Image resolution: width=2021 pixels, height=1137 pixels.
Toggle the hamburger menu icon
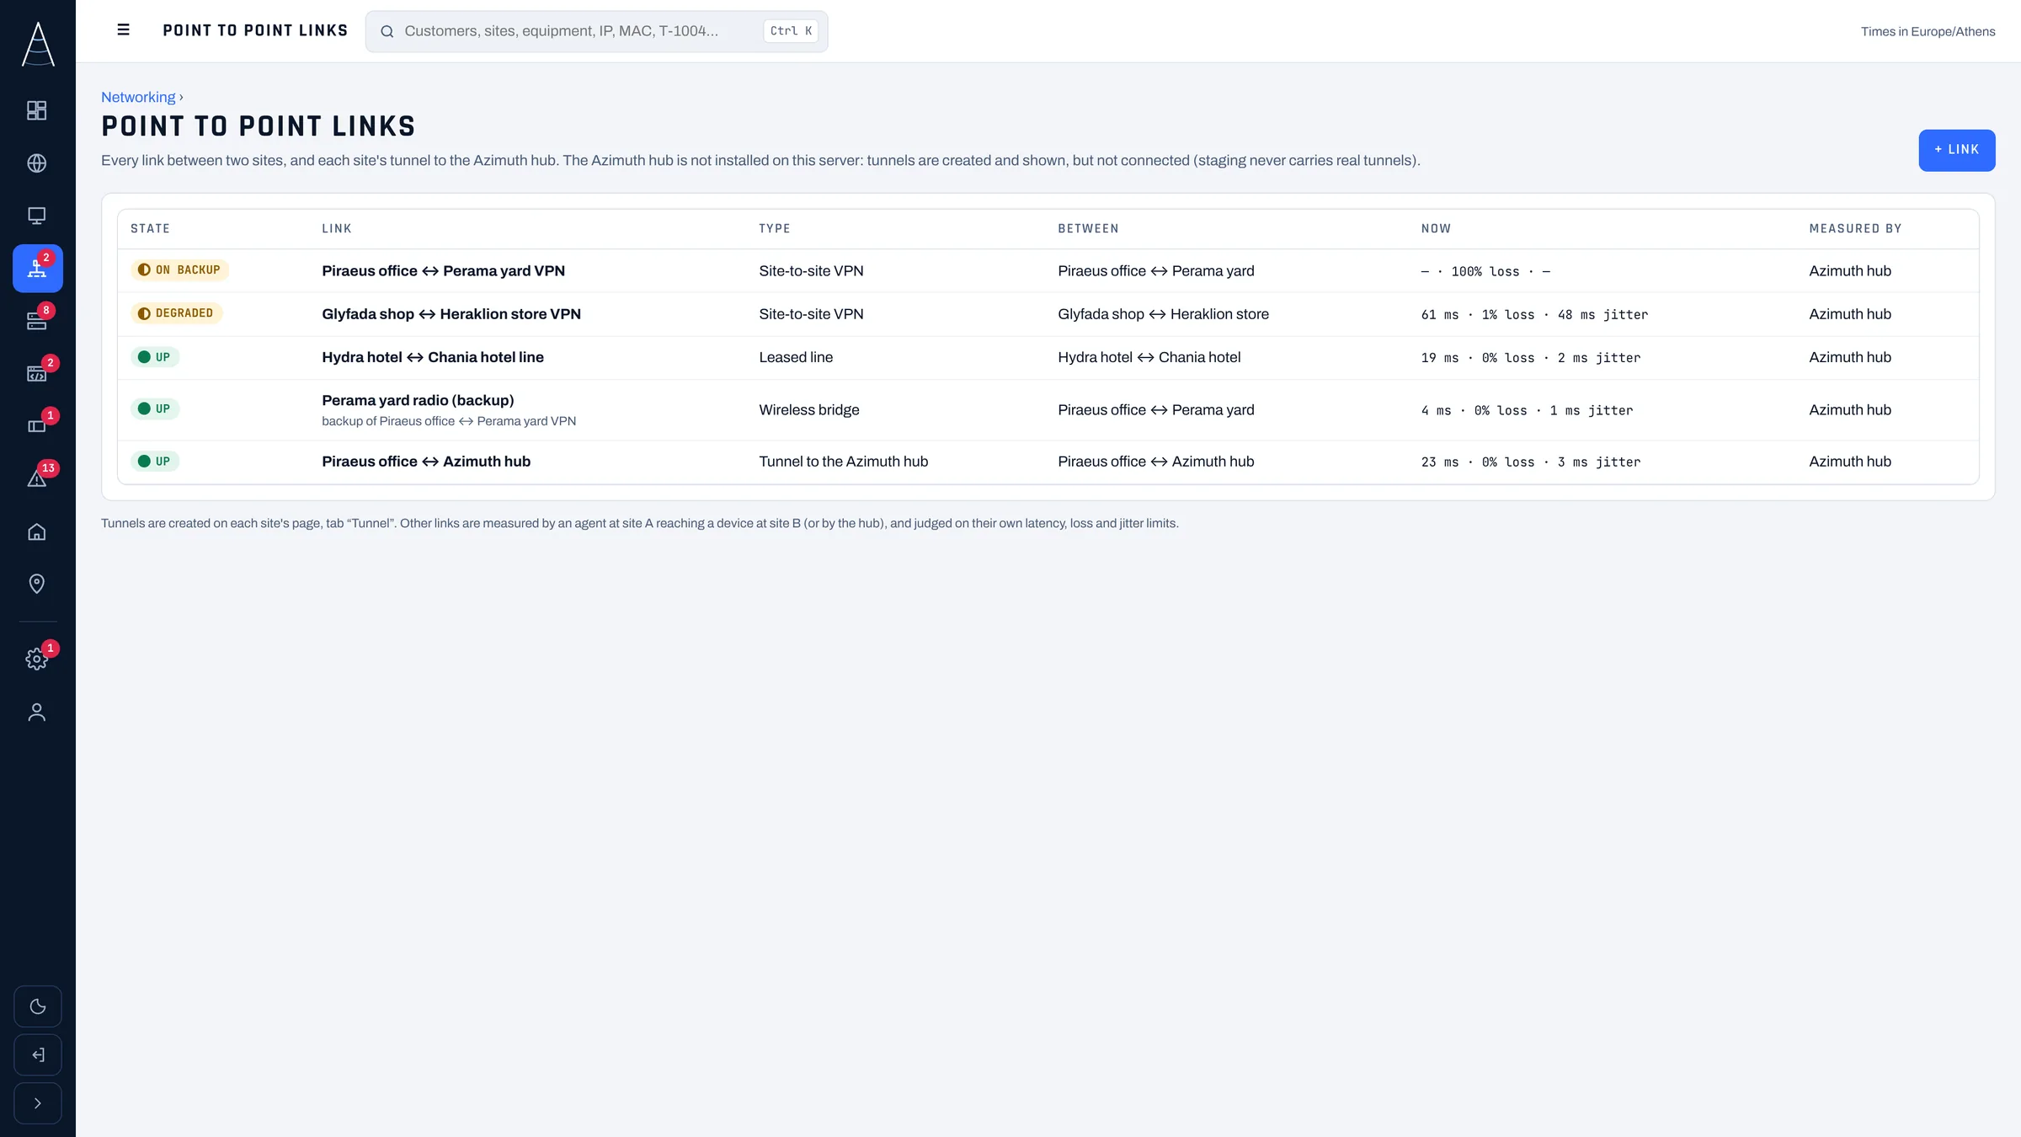[x=124, y=30]
